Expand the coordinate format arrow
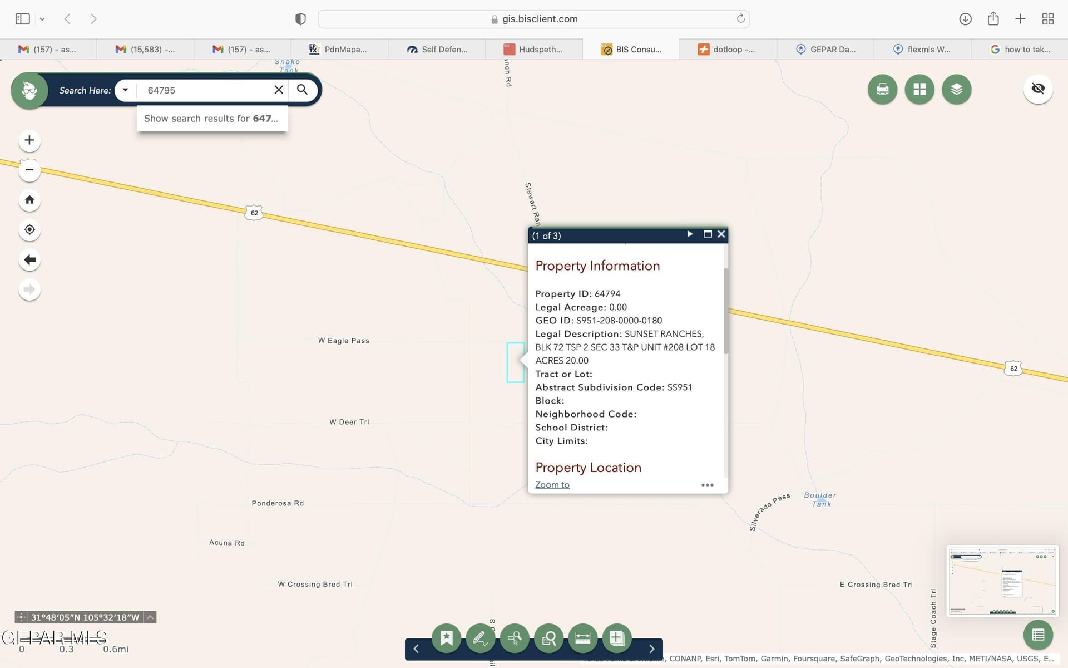This screenshot has height=668, width=1068. click(150, 617)
